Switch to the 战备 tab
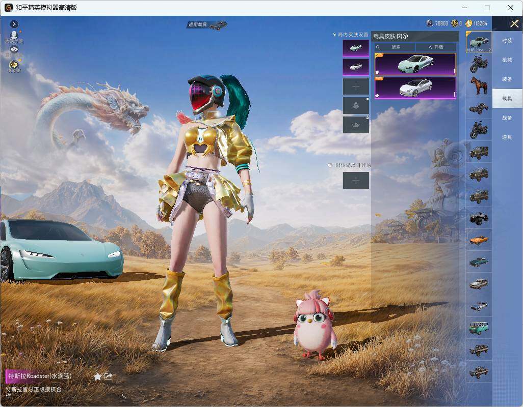The height and width of the screenshot is (407, 523). point(507,118)
